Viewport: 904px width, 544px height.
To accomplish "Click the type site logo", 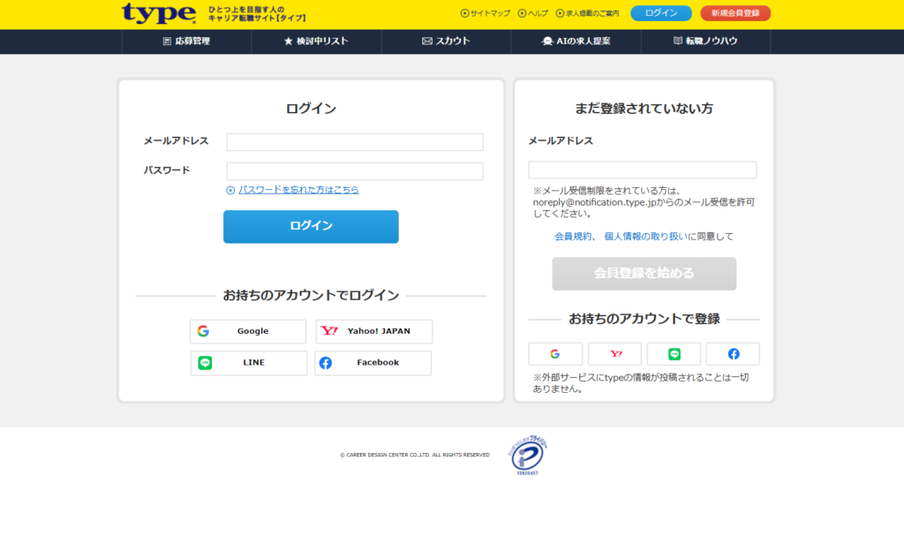I will click(159, 13).
